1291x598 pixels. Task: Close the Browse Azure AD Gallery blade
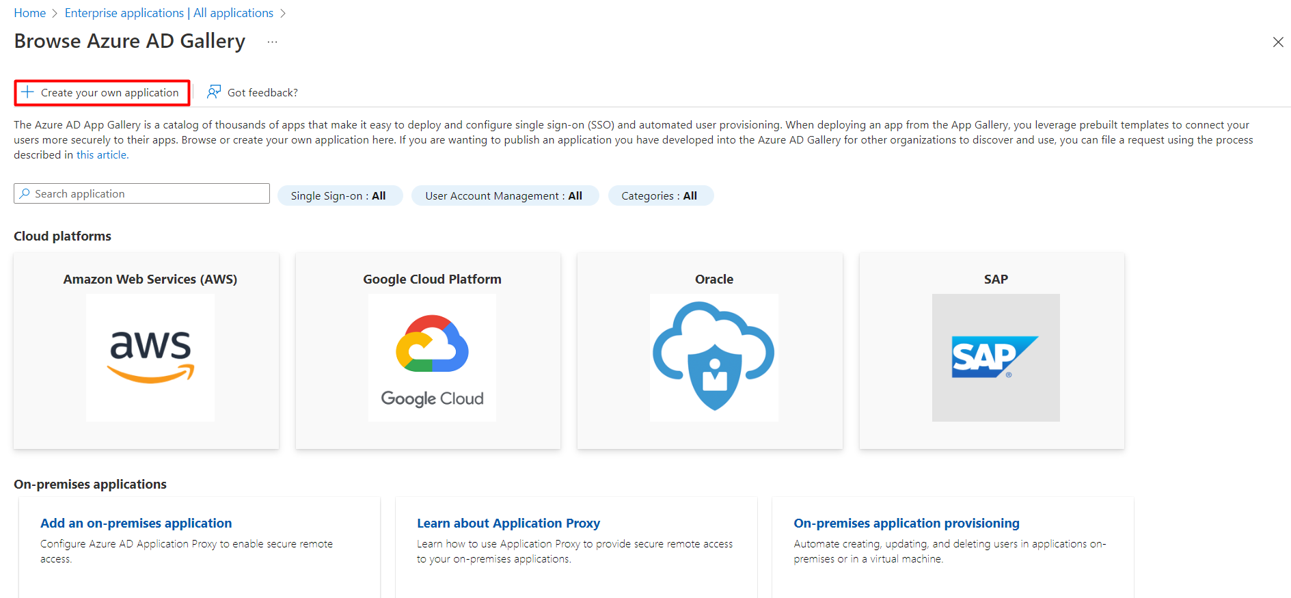1278,42
